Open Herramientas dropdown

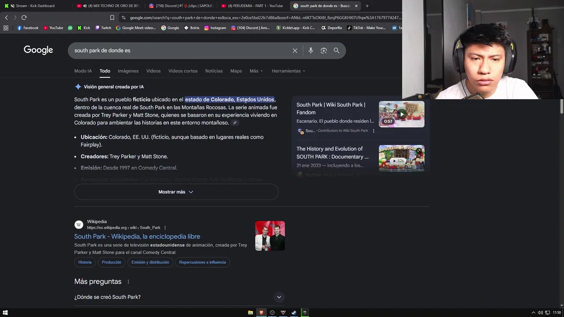(x=289, y=71)
